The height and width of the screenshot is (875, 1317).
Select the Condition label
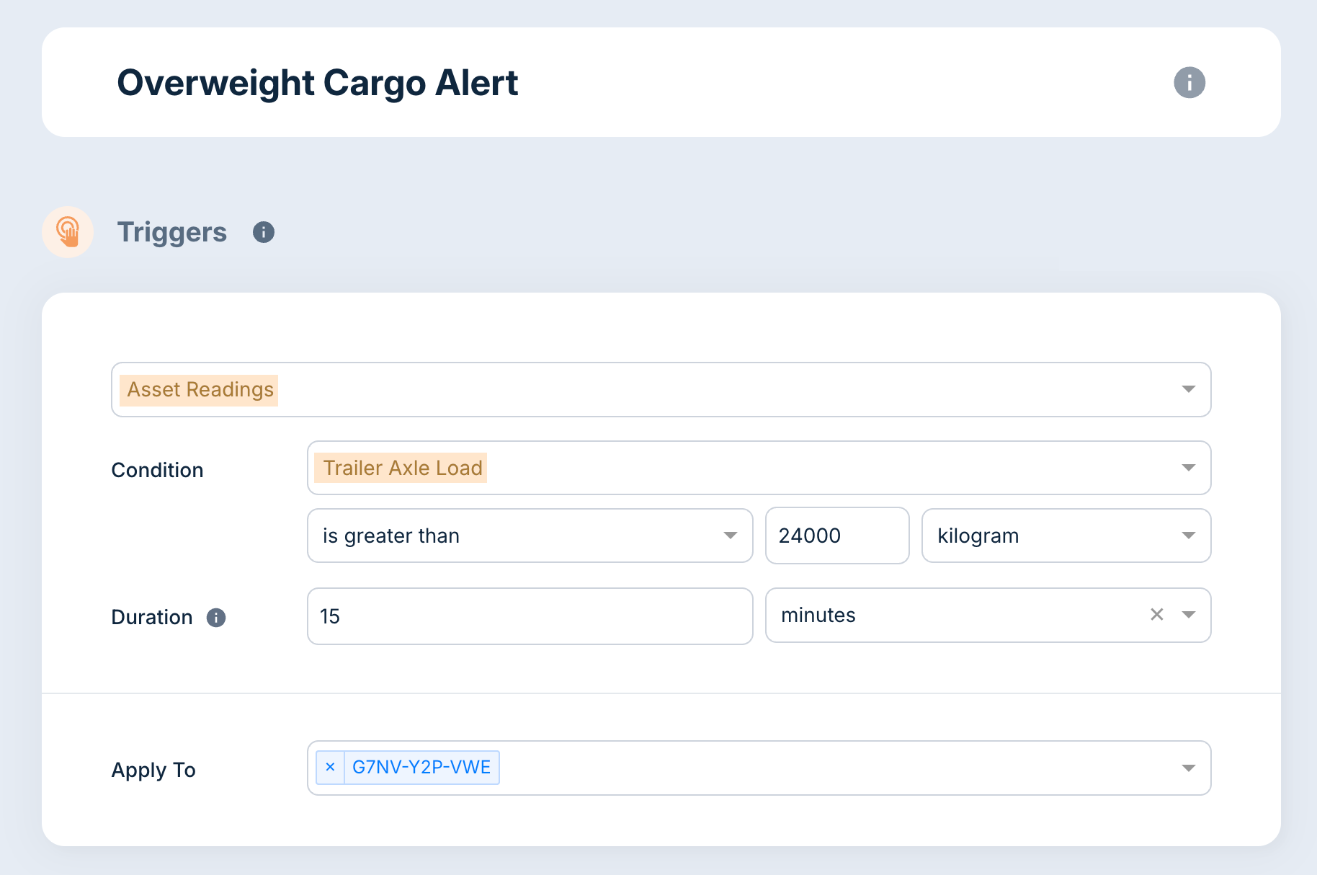pos(157,470)
